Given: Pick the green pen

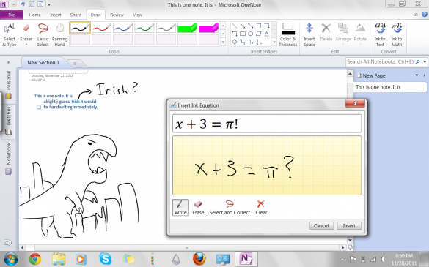Looking at the screenshot, I should point(144,28).
